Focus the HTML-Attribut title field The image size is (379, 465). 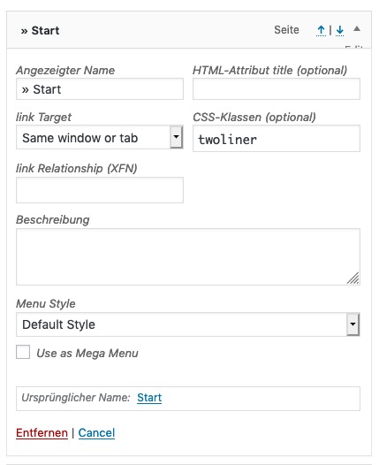click(277, 89)
